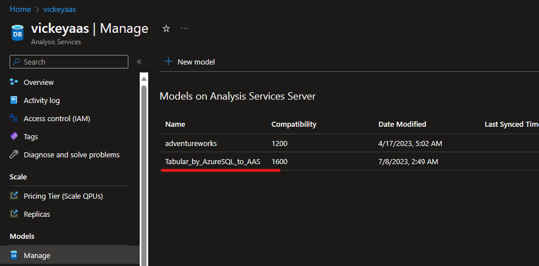
Task: Collapse the sidebar with double chevron
Action: click(x=139, y=62)
